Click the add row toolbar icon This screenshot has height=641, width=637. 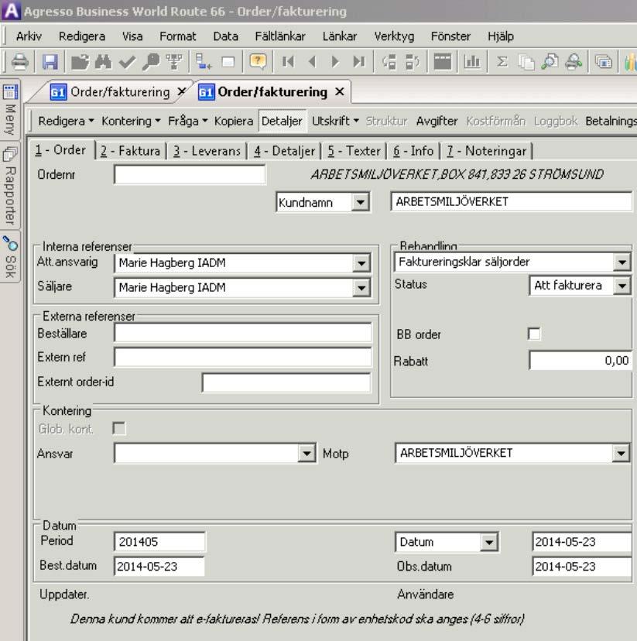click(204, 62)
